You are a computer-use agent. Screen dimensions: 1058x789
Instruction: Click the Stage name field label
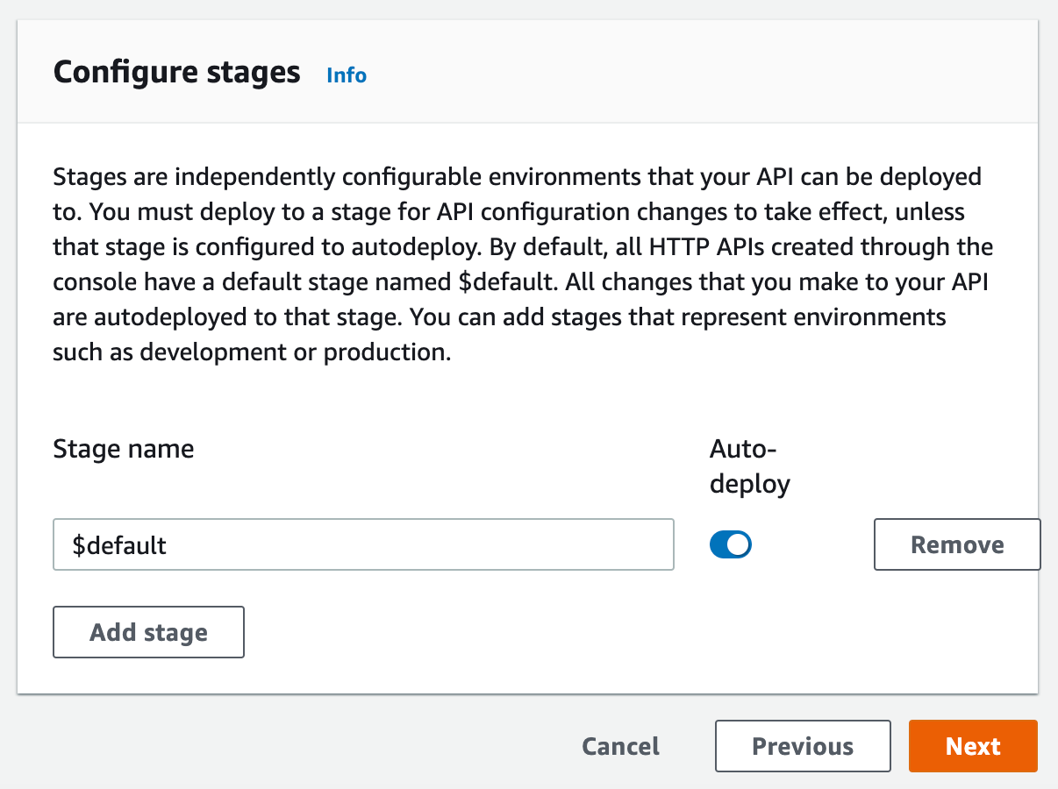124,450
